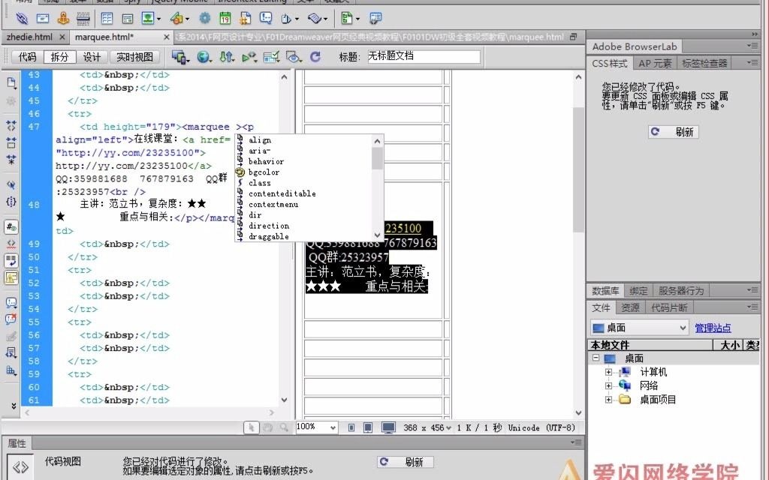Click the Multiscreen preview icon

(x=179, y=57)
